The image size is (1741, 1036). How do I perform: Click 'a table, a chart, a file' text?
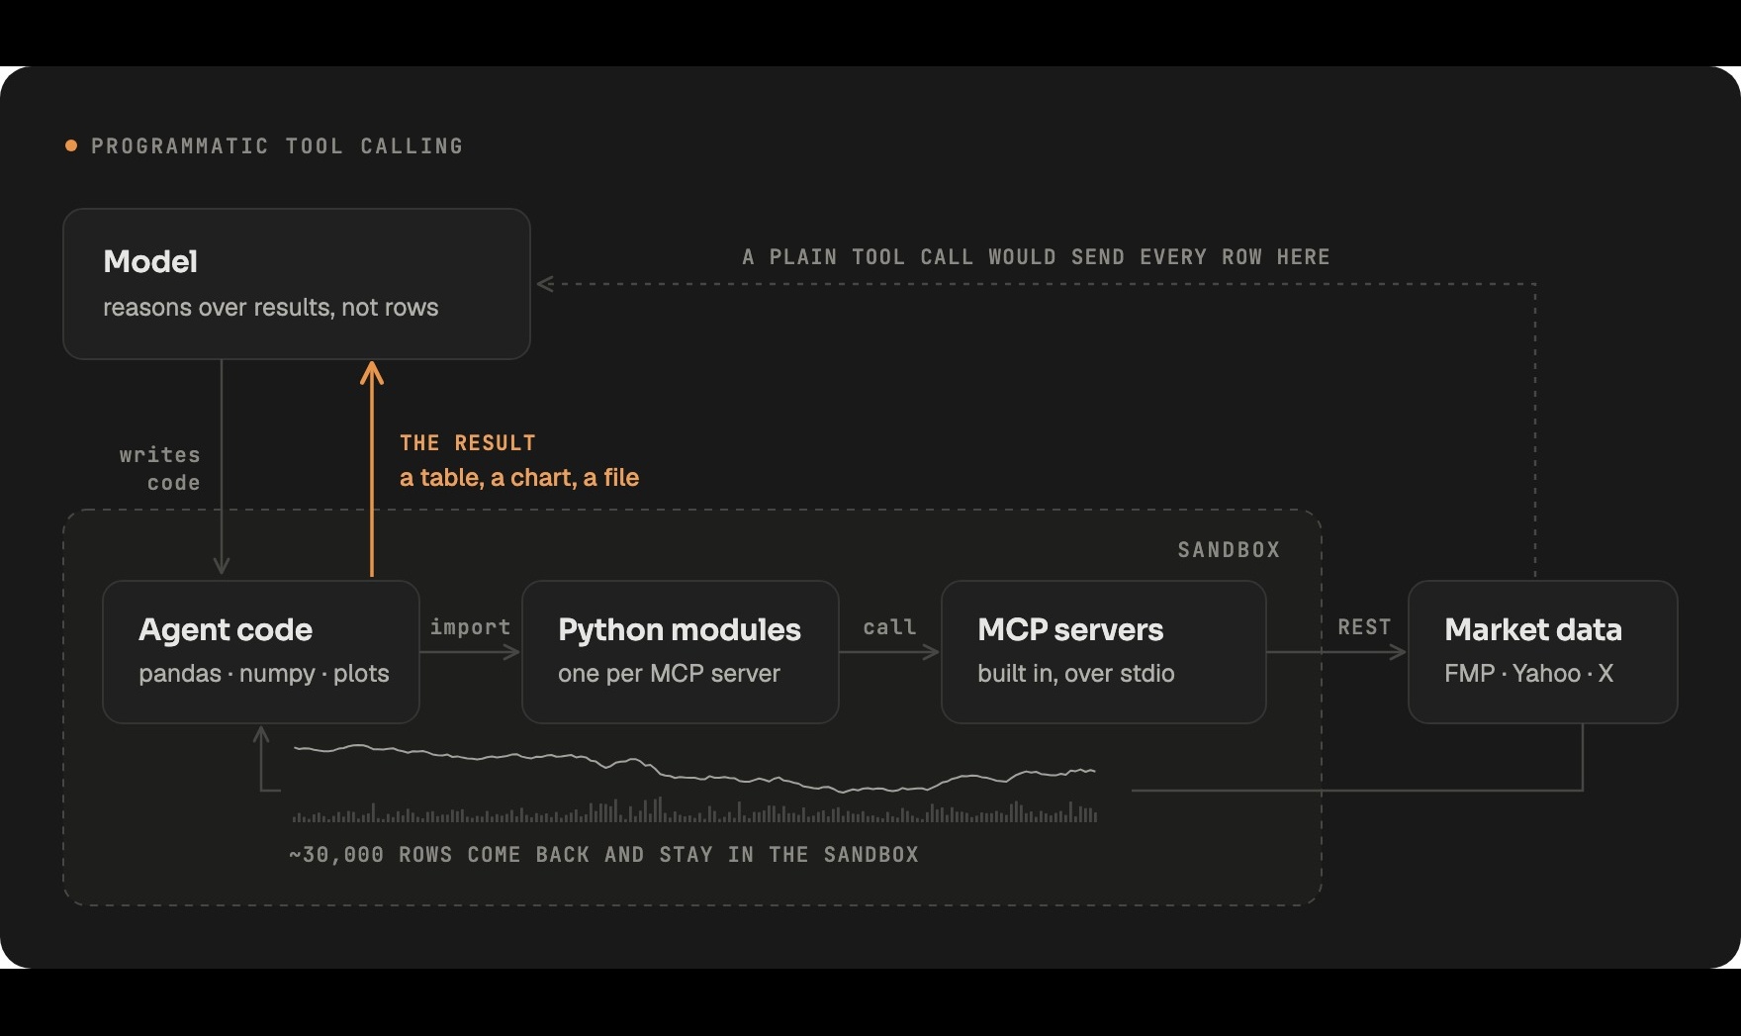pos(519,478)
